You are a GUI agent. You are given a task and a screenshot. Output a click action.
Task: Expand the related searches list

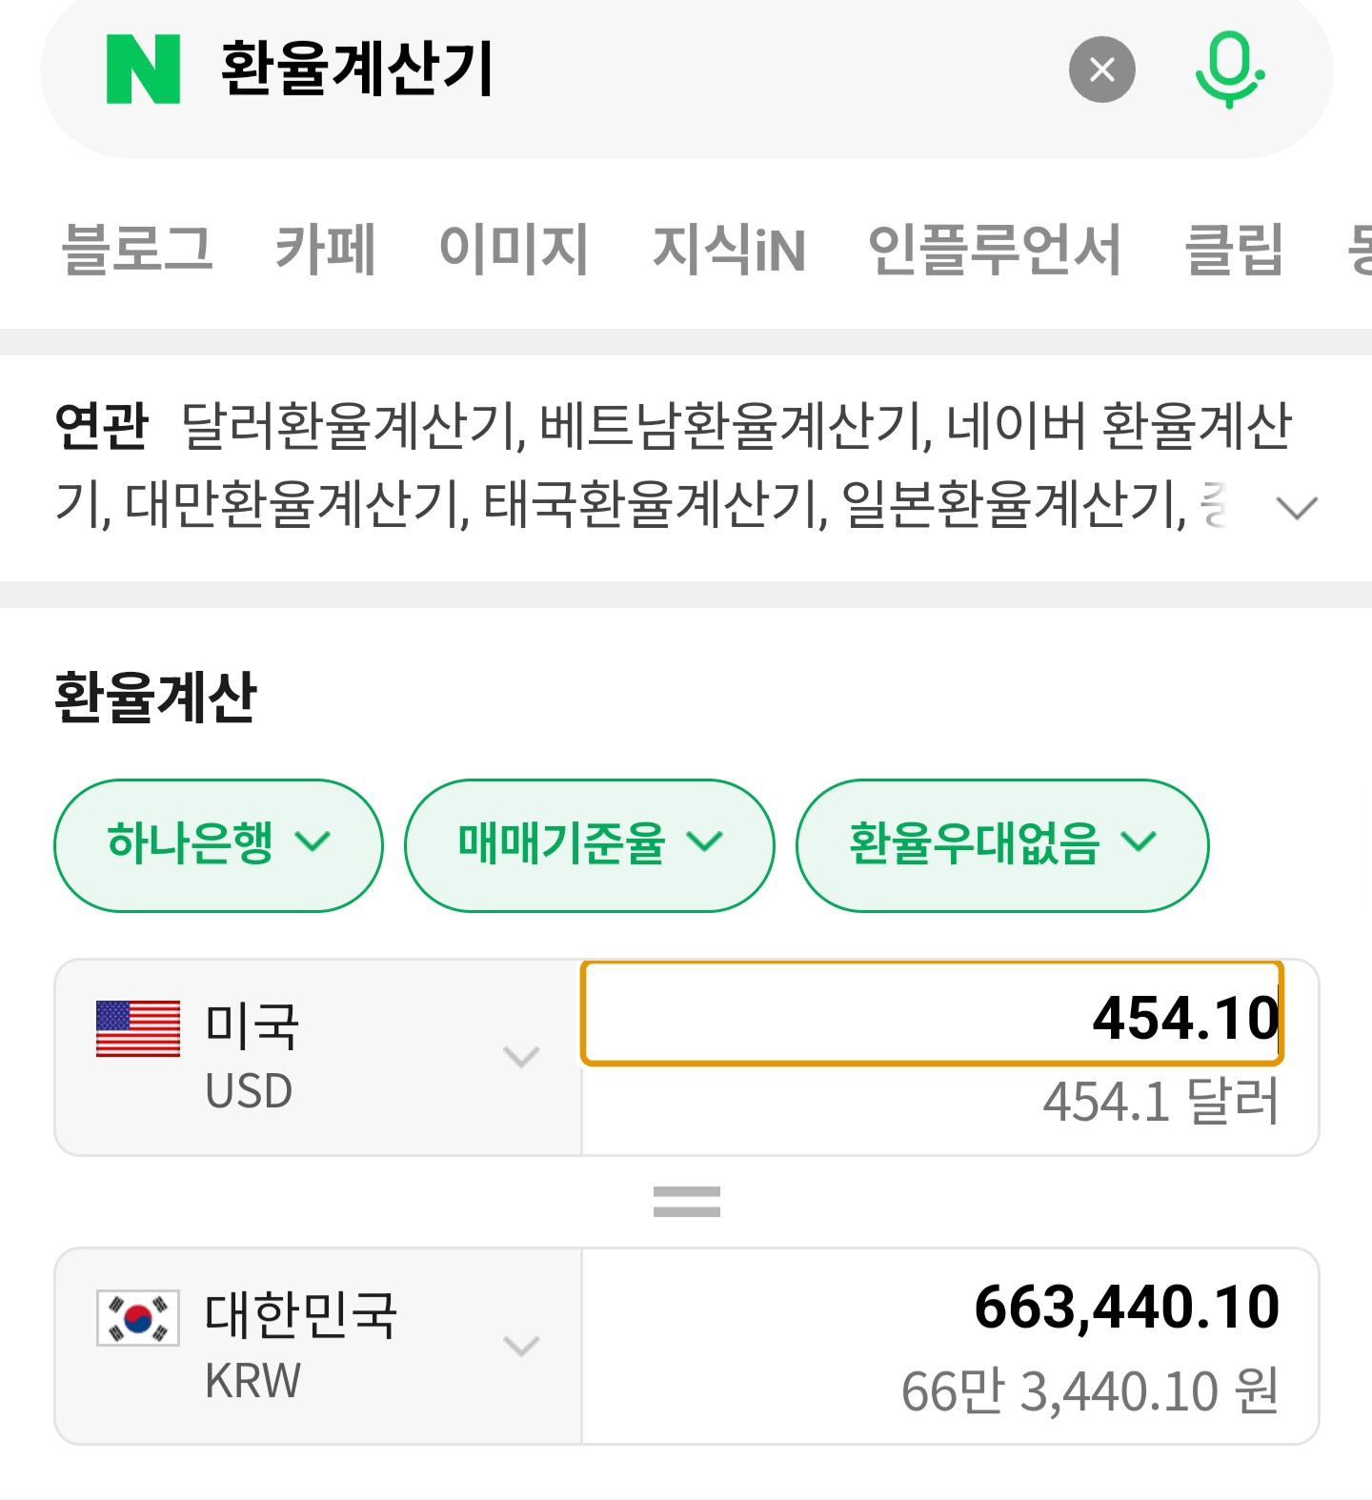pos(1297,507)
